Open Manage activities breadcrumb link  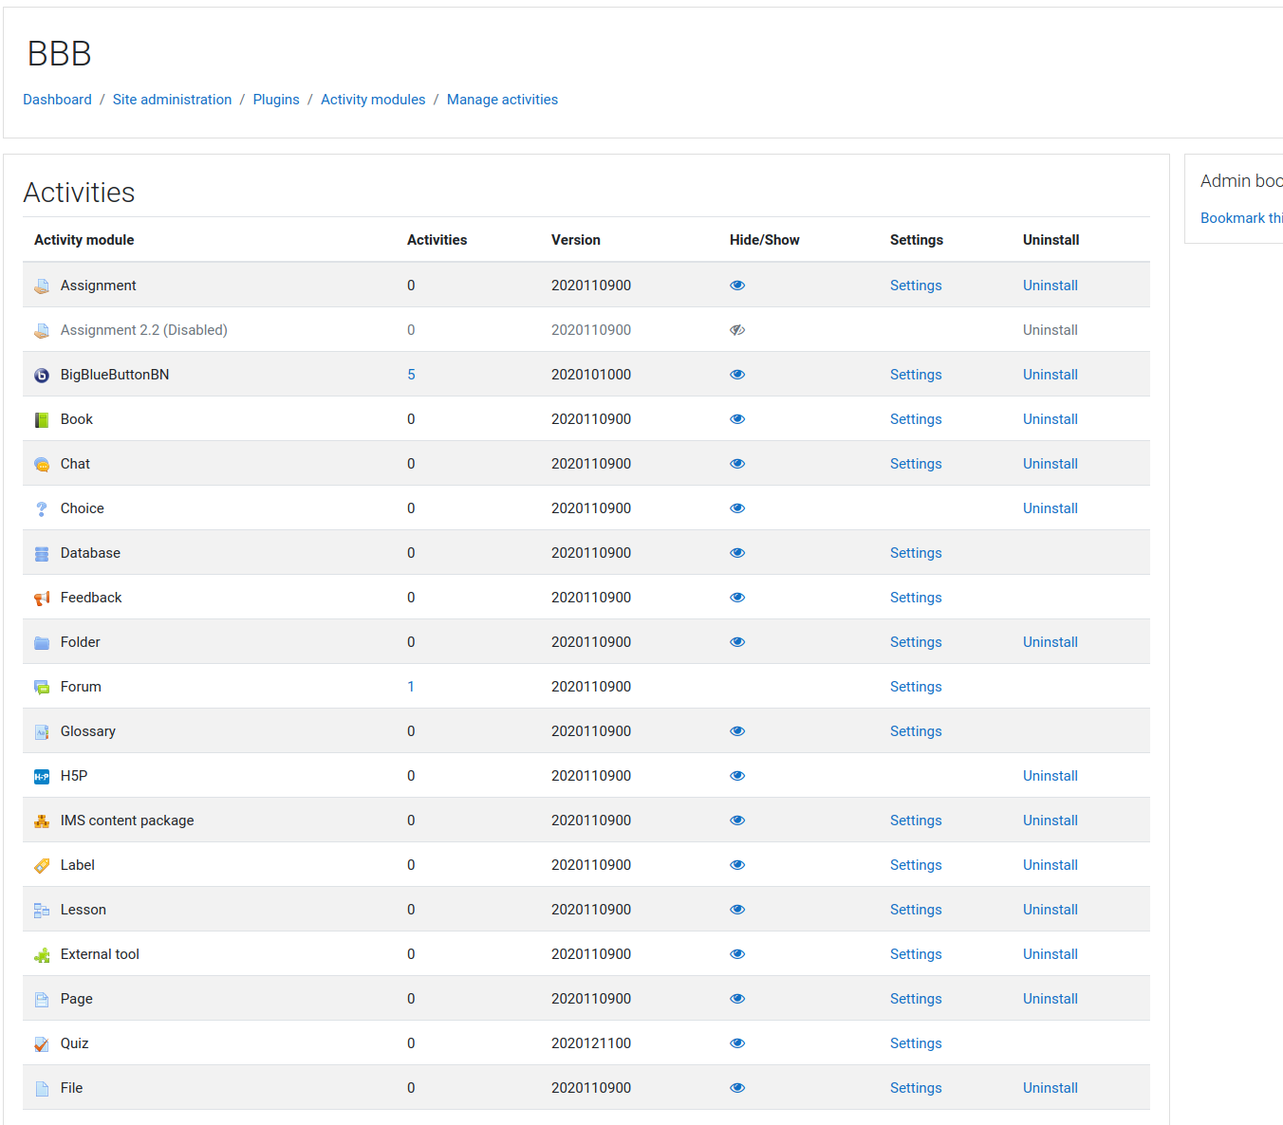[502, 100]
